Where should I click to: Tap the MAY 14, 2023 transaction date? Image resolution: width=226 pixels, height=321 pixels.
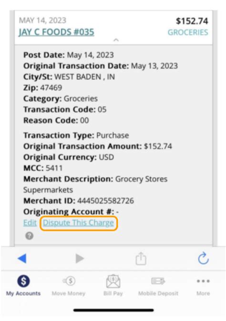click(x=42, y=20)
